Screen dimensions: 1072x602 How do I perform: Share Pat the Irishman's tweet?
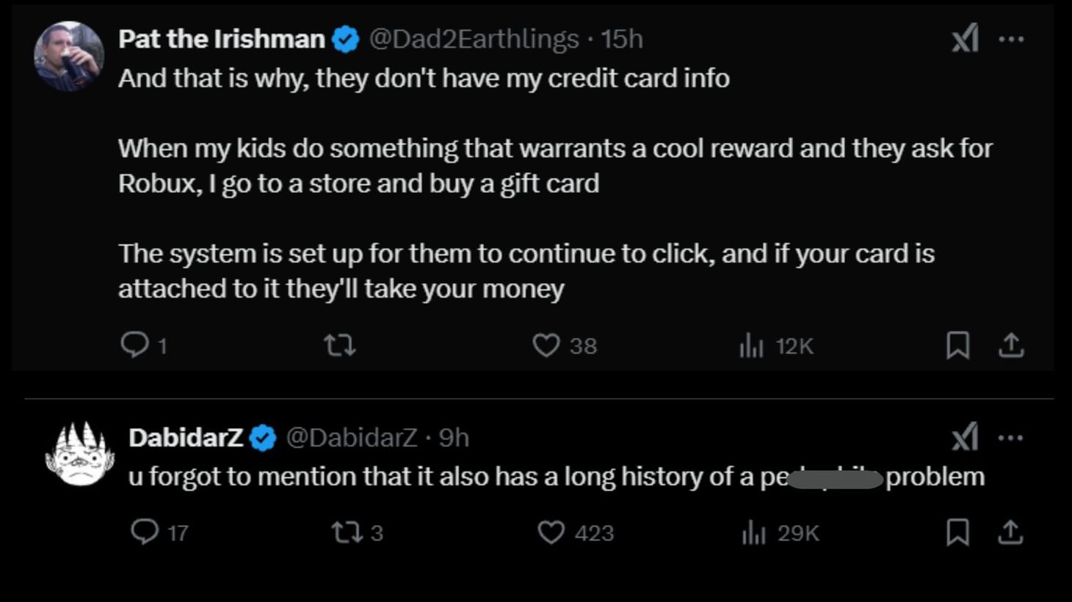1011,345
